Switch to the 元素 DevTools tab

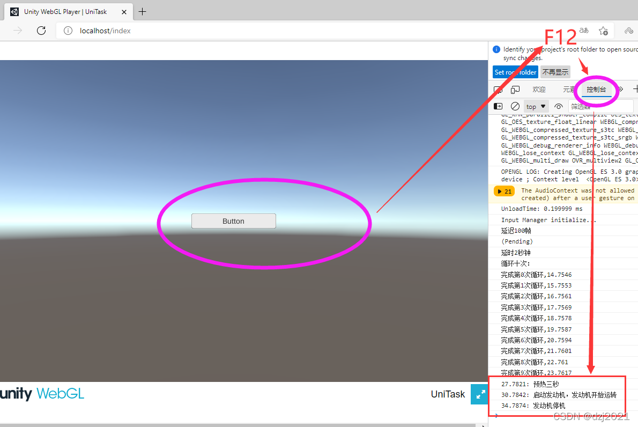[569, 90]
